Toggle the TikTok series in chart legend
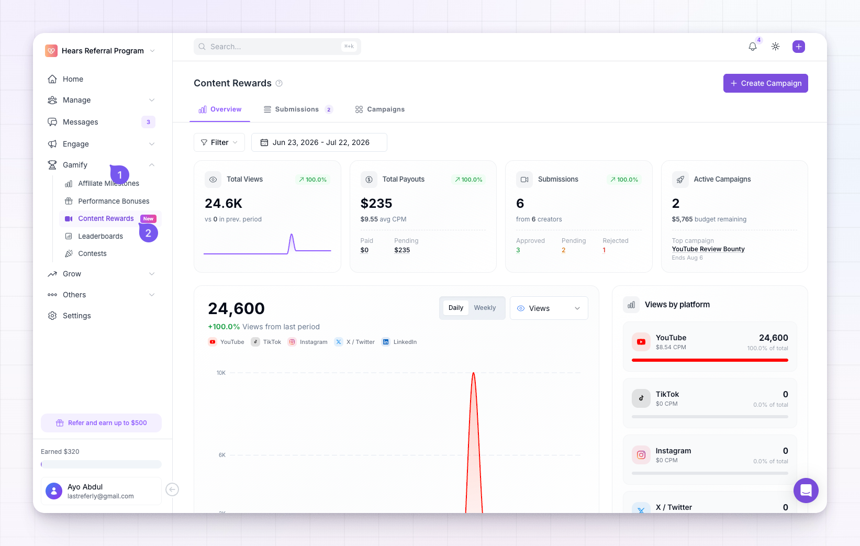Viewport: 860px width, 546px height. coord(266,342)
